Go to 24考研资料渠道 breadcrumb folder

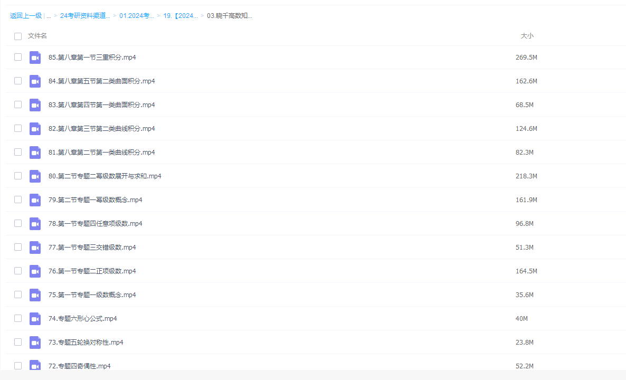pyautogui.click(x=85, y=16)
